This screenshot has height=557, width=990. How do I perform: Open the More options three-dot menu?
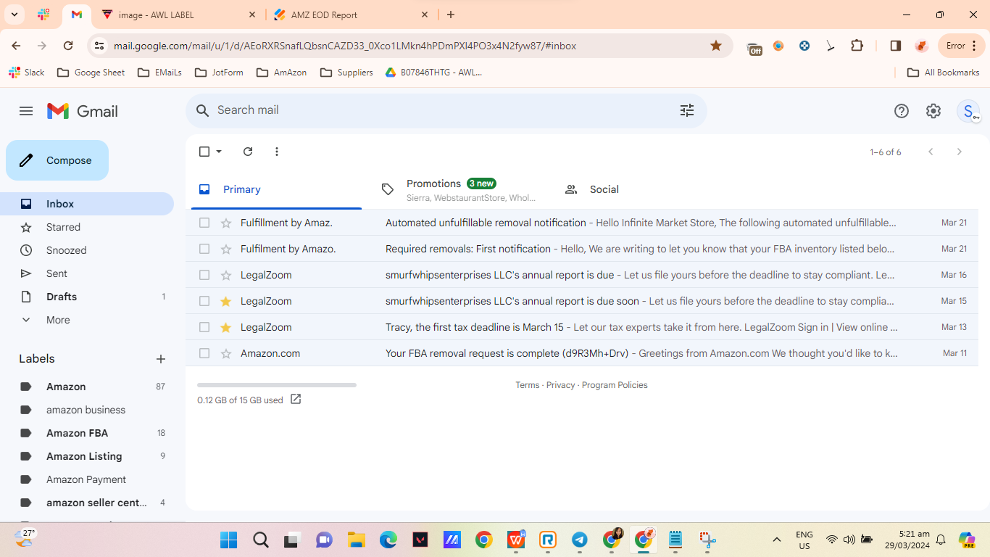tap(277, 152)
